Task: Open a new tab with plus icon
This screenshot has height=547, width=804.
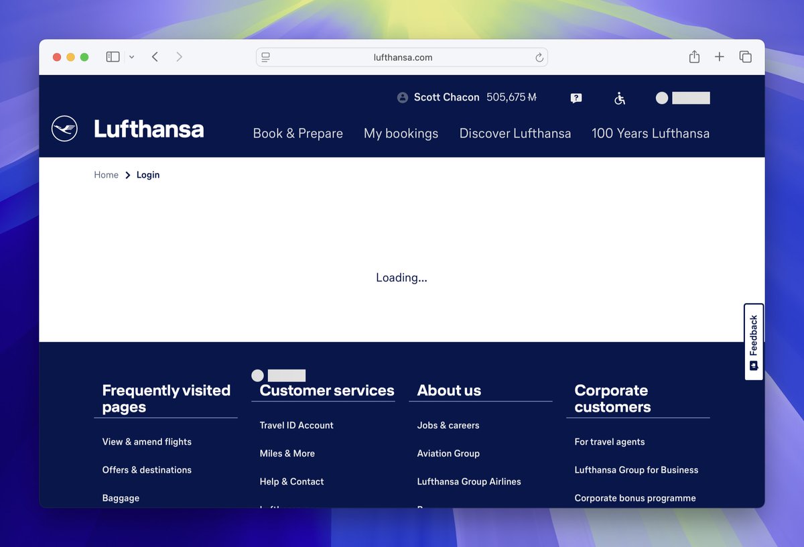Action: pyautogui.click(x=720, y=57)
